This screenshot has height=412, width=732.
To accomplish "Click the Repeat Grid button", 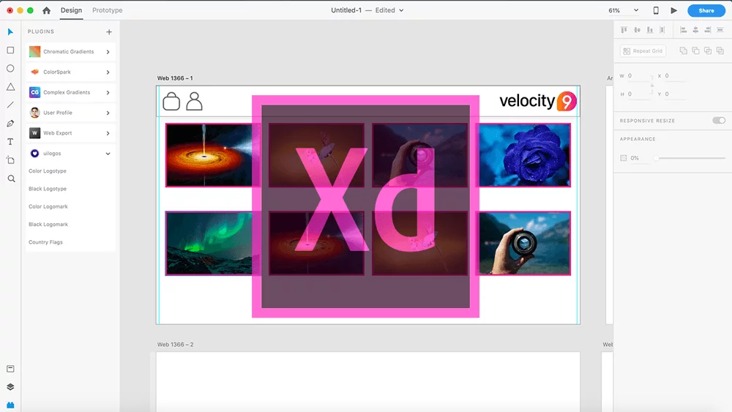I will coord(643,50).
